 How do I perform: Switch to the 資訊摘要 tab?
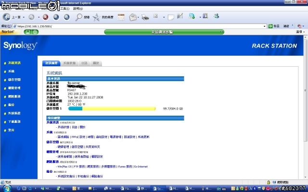tap(51, 63)
